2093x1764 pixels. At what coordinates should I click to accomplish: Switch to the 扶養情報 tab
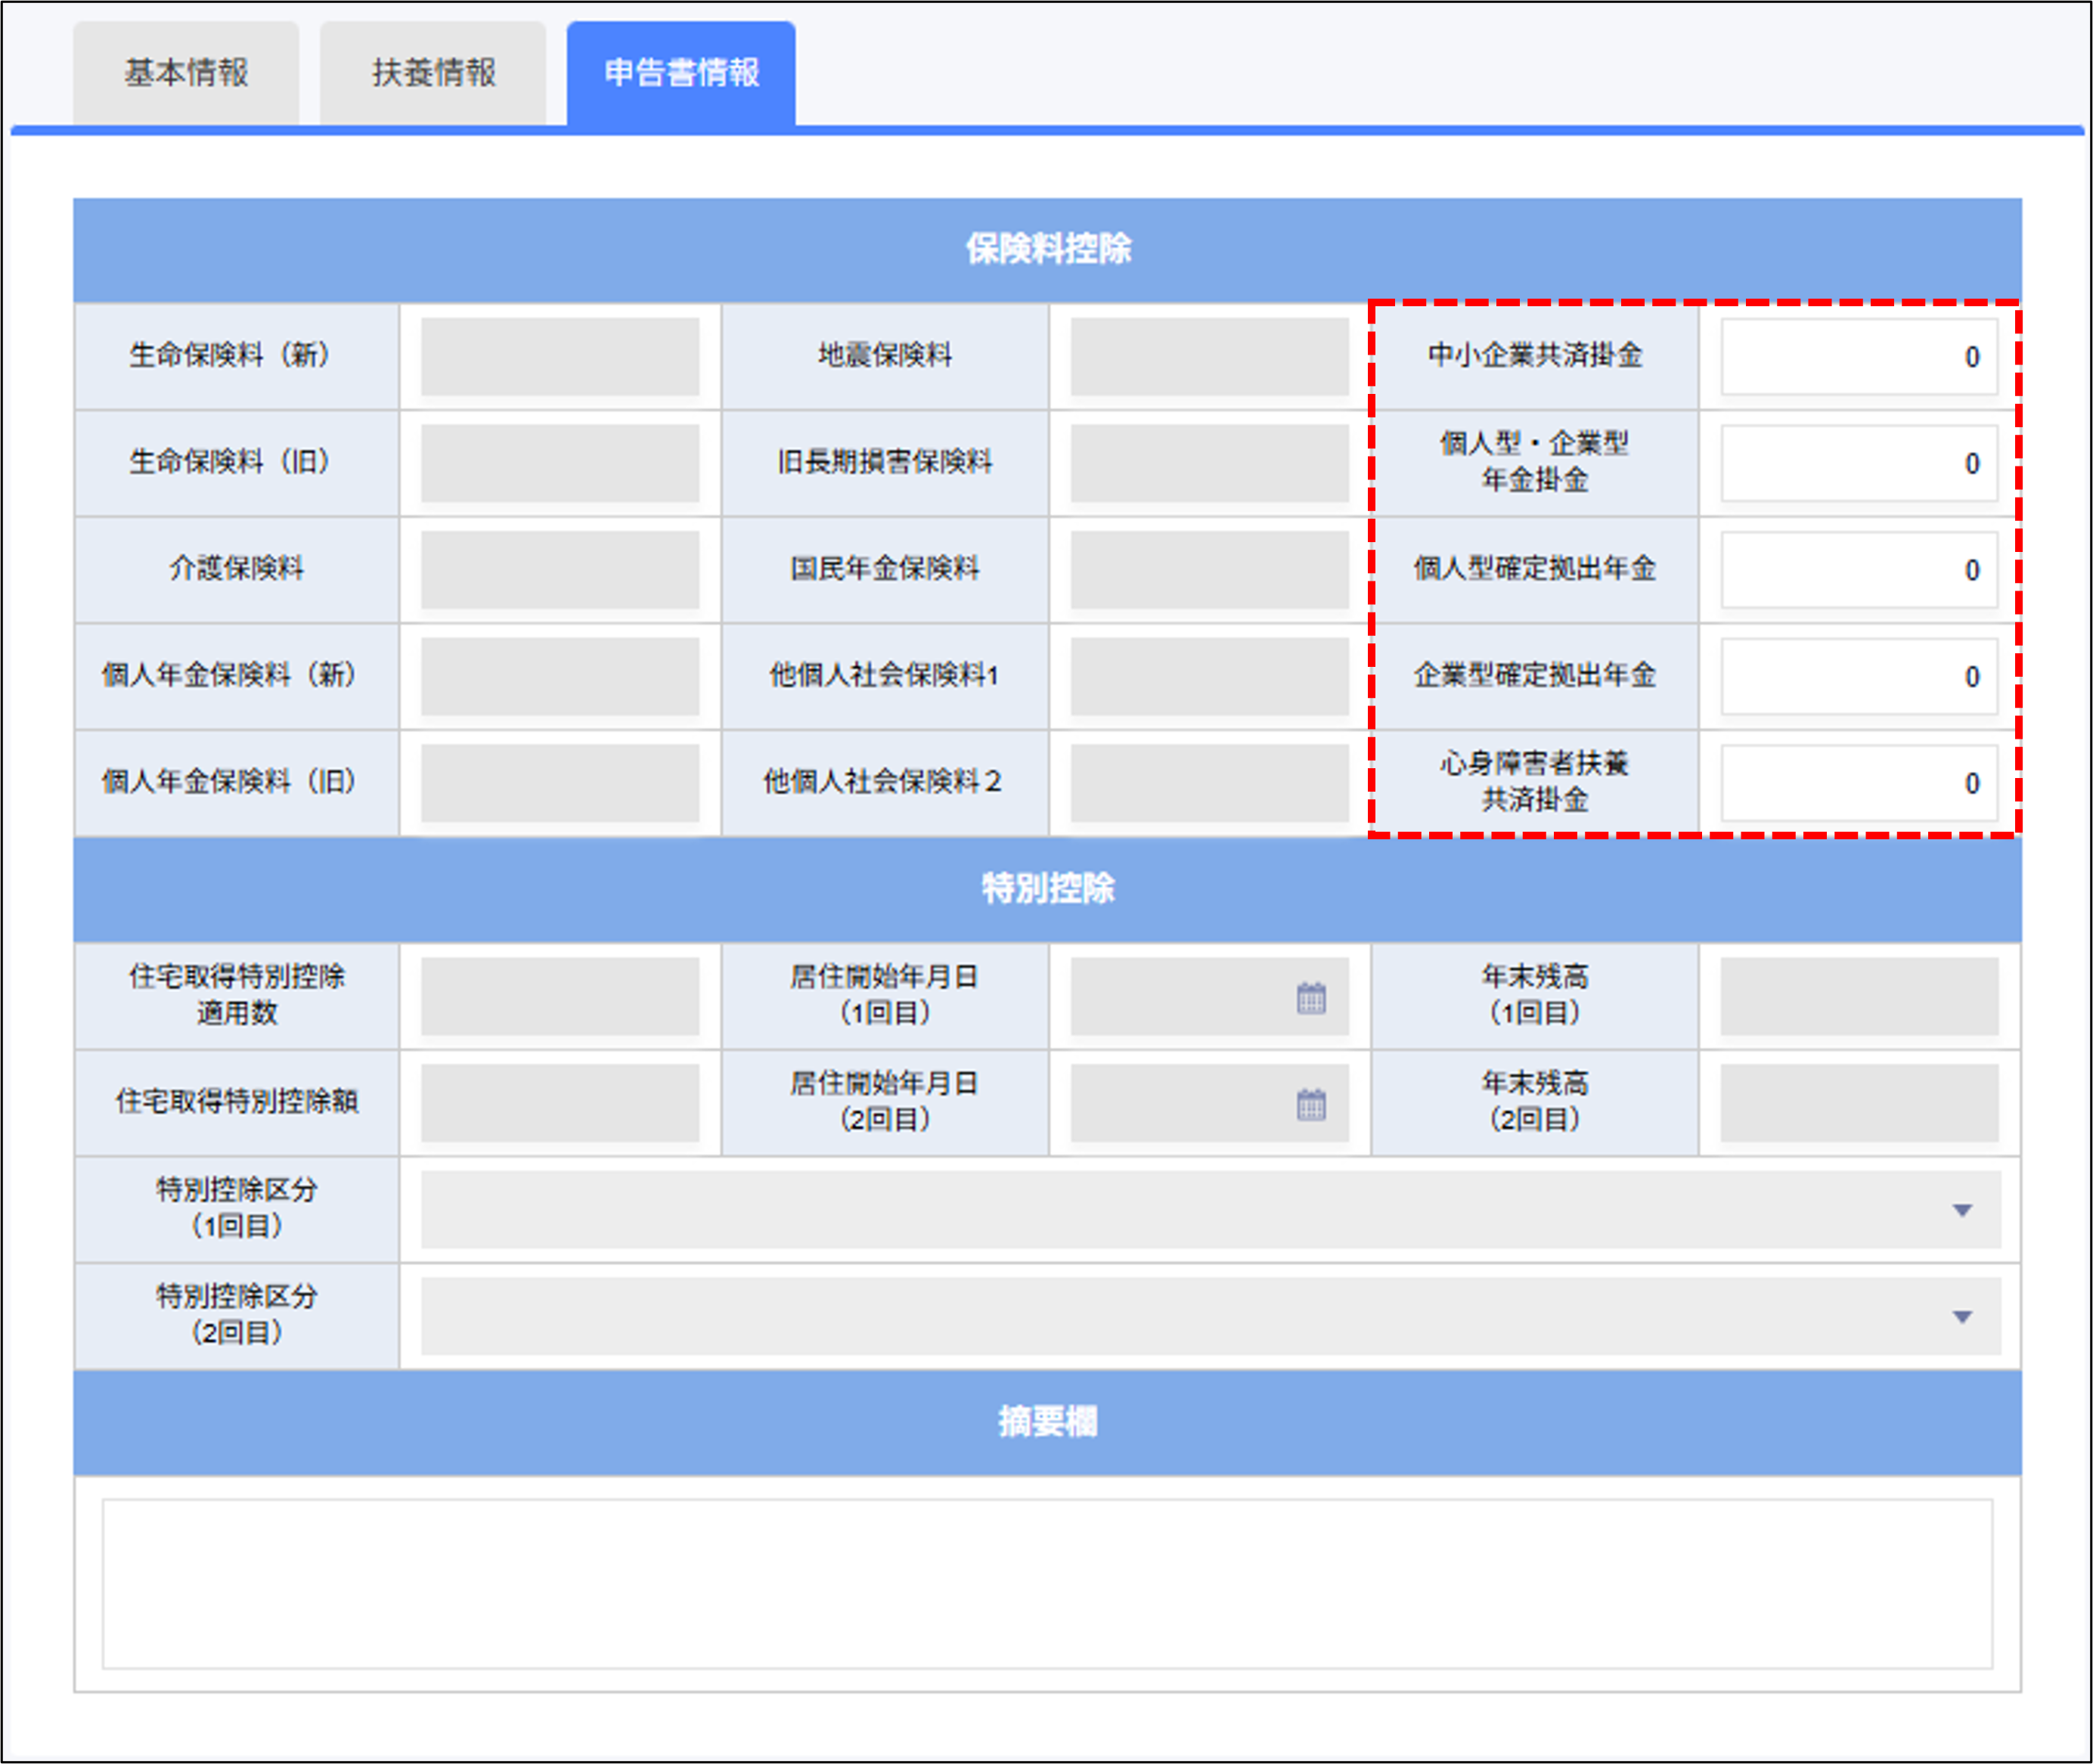coord(433,70)
